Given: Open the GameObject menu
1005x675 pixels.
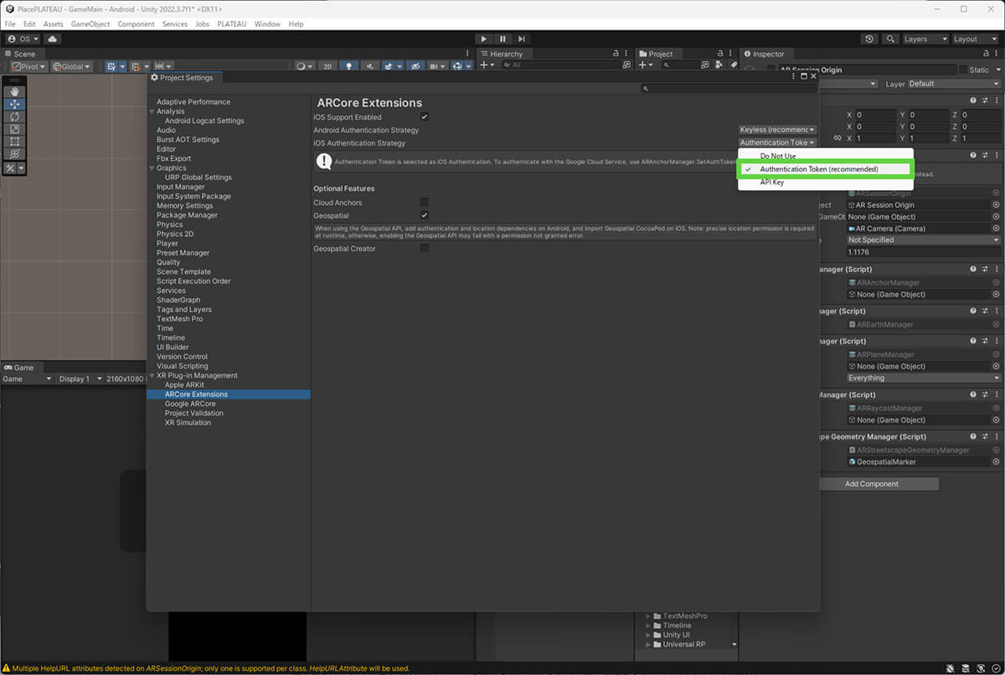Looking at the screenshot, I should point(90,24).
